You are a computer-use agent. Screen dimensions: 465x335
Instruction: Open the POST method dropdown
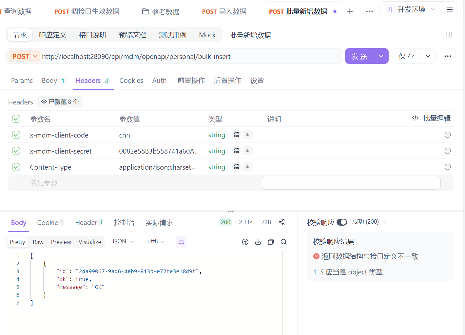point(24,56)
